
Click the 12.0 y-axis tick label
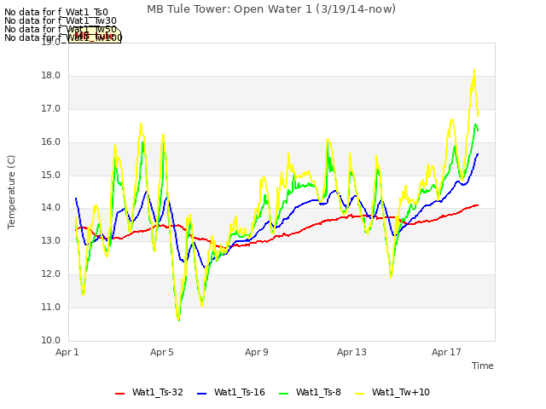pyautogui.click(x=51, y=274)
